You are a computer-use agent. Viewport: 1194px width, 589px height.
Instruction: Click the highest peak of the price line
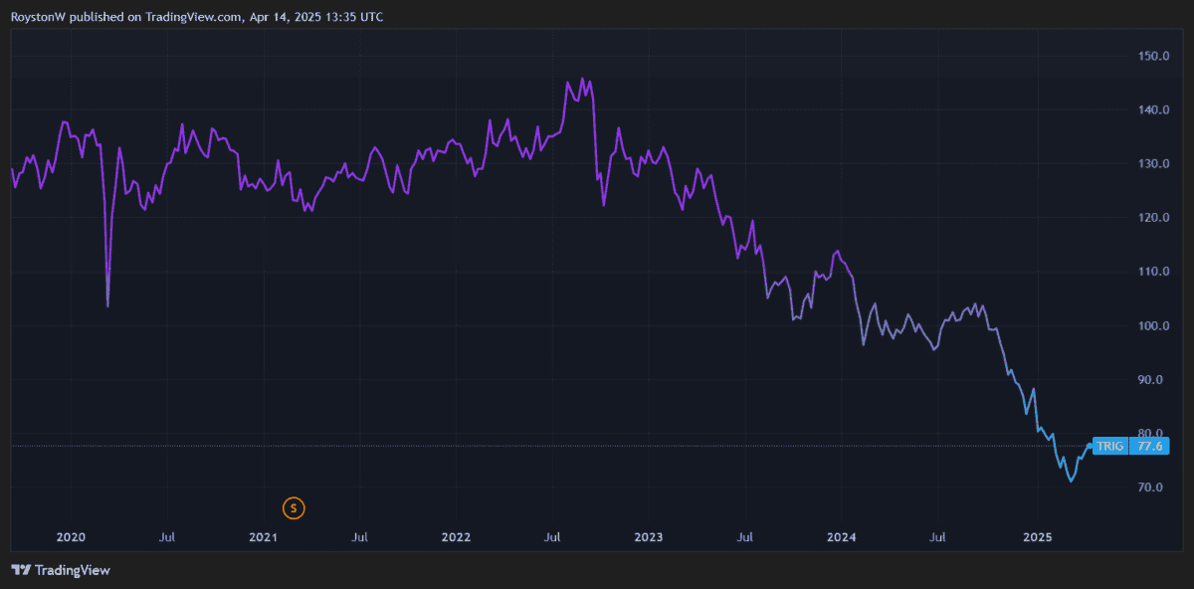(x=582, y=80)
